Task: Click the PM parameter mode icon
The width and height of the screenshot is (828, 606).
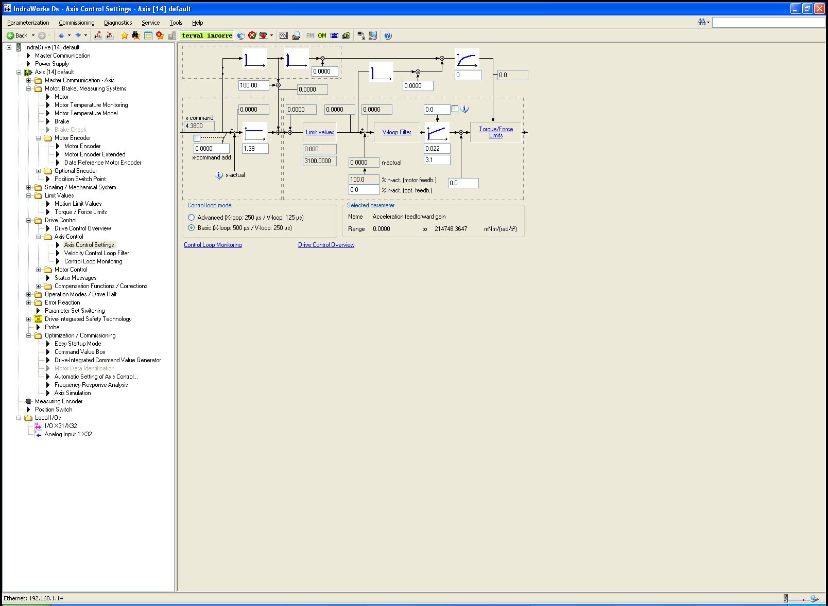Action: 310,35
